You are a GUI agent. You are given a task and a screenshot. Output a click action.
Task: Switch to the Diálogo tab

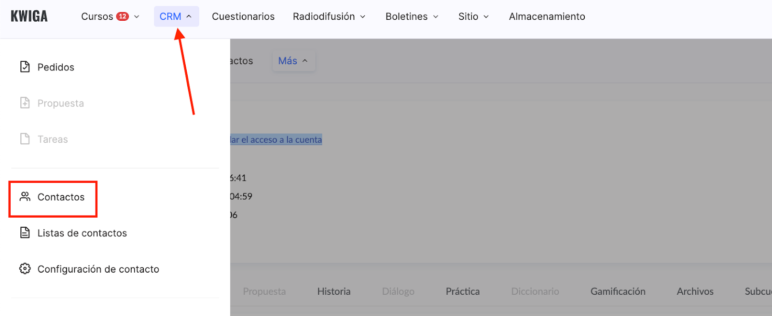click(398, 291)
